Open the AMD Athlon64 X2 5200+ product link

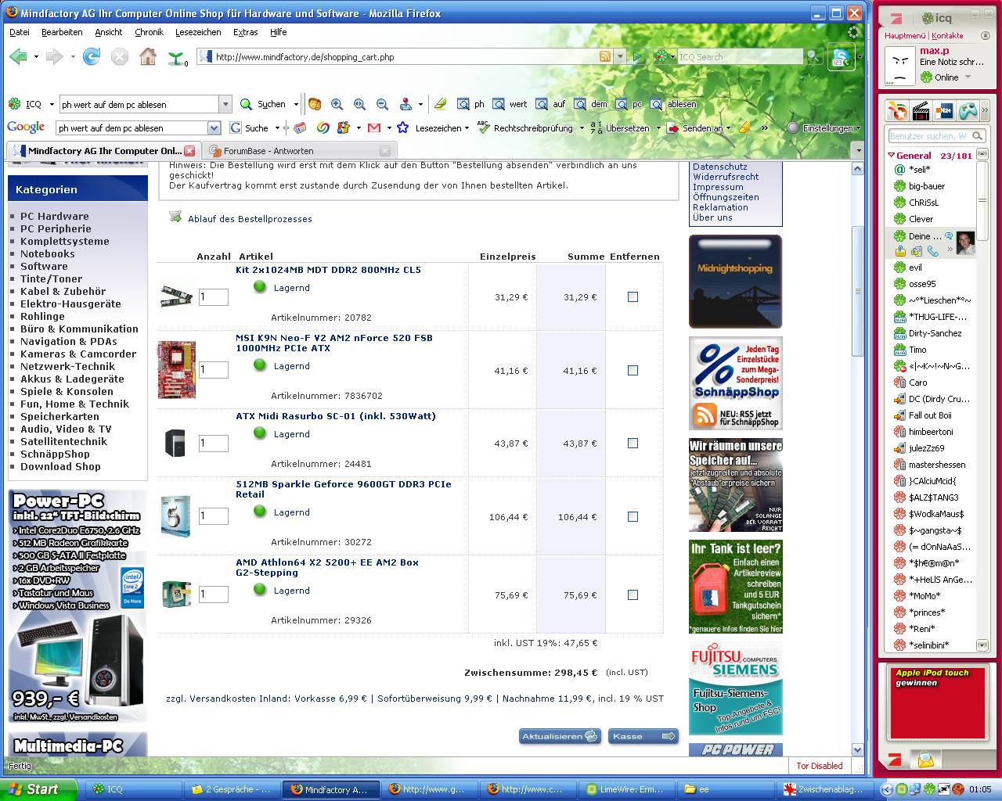(327, 567)
